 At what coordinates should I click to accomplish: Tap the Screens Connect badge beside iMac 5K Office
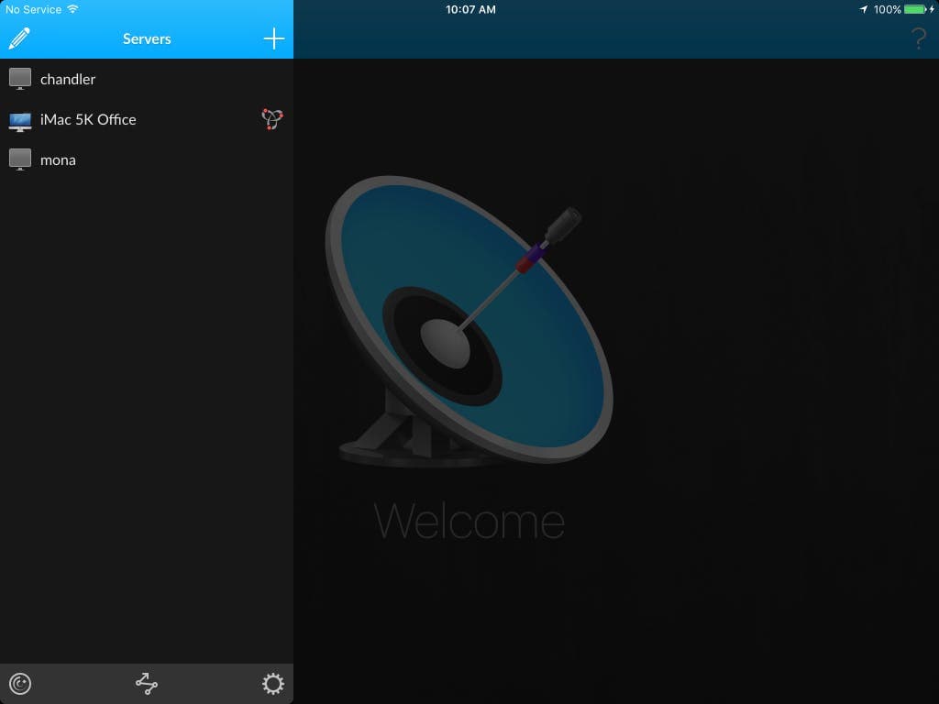tap(272, 120)
